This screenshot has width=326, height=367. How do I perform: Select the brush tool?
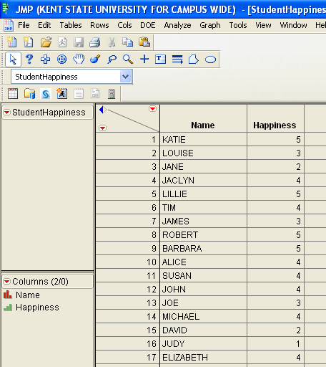pos(95,59)
